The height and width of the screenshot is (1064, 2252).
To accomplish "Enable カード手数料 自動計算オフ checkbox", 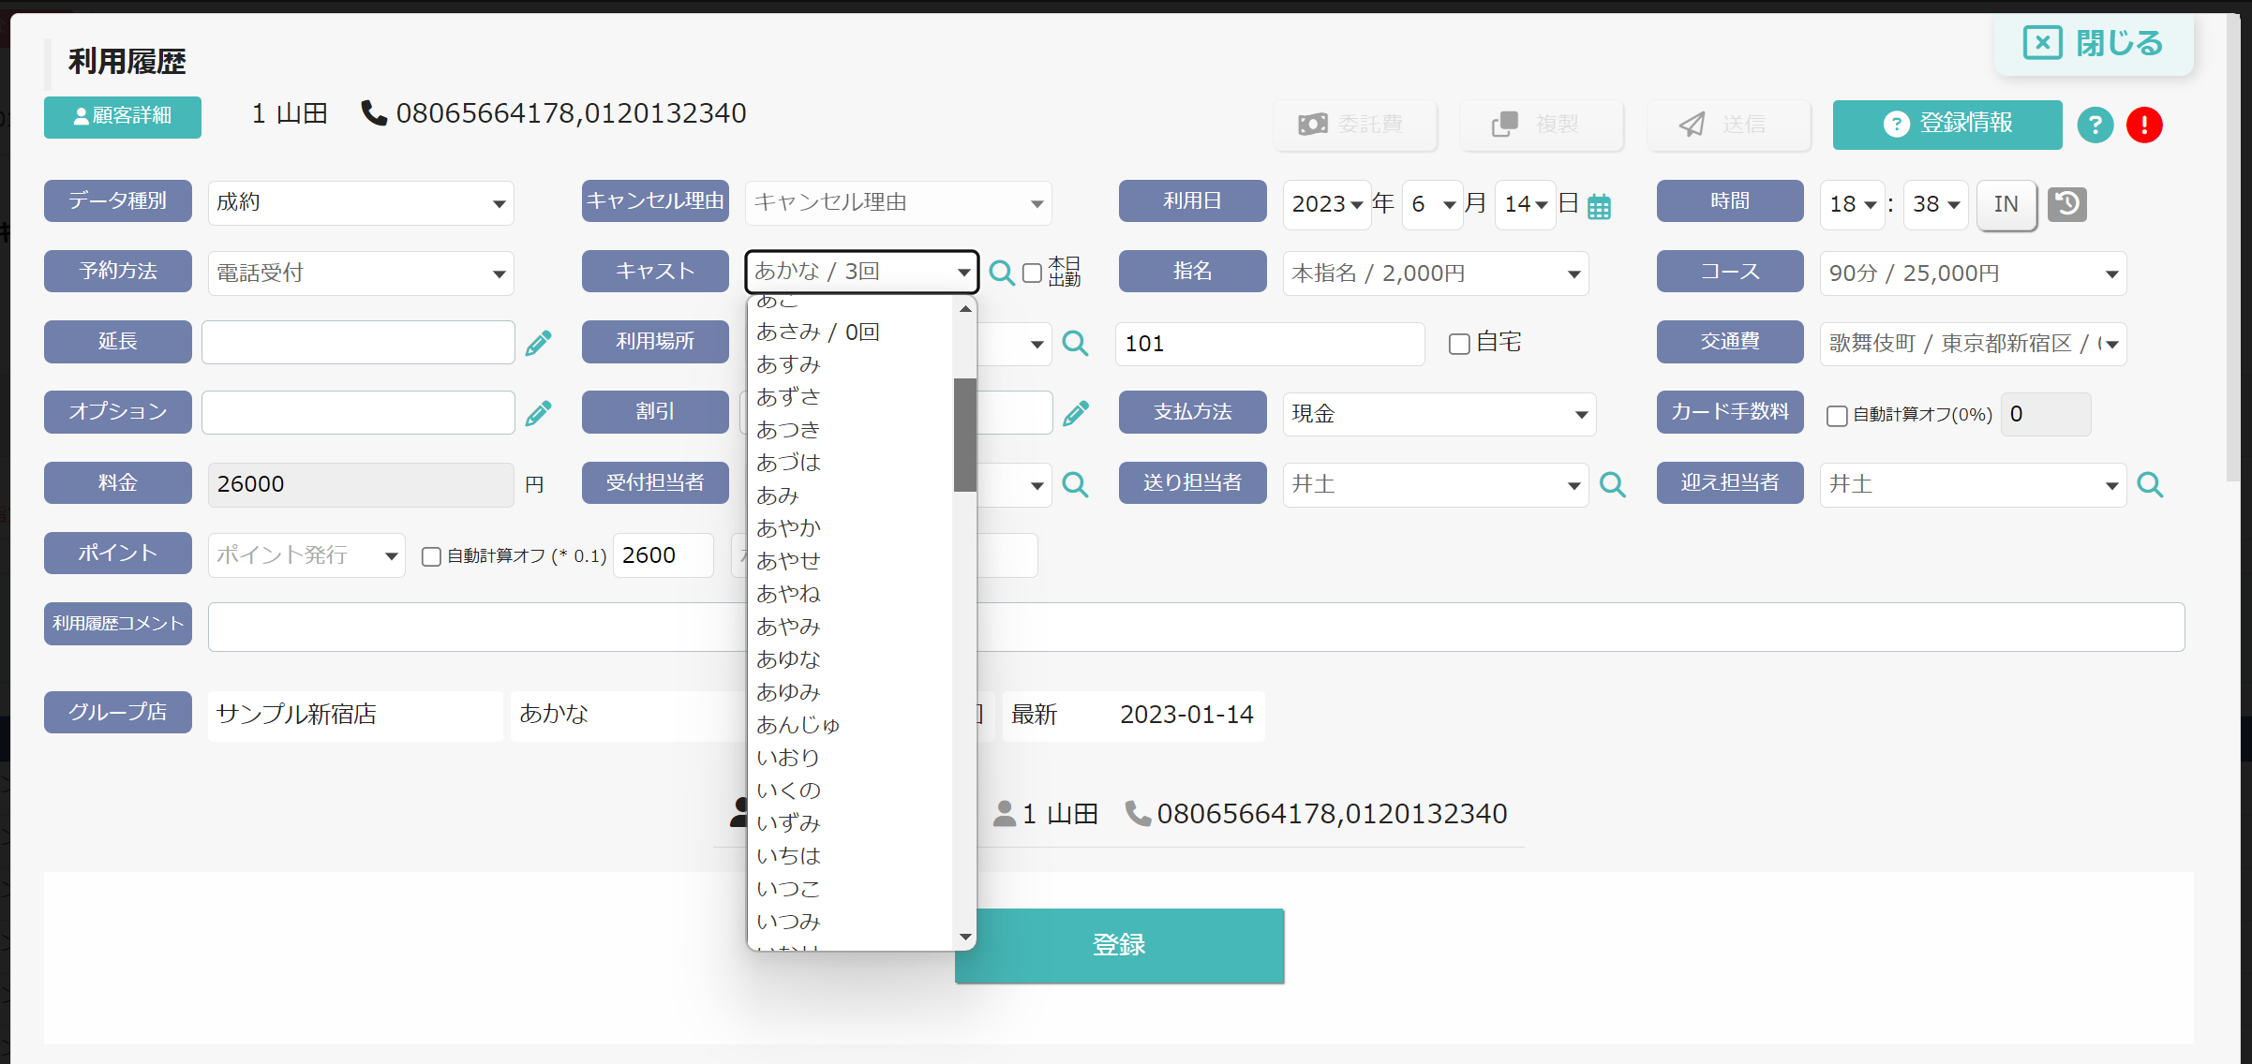I will pos(1837,415).
